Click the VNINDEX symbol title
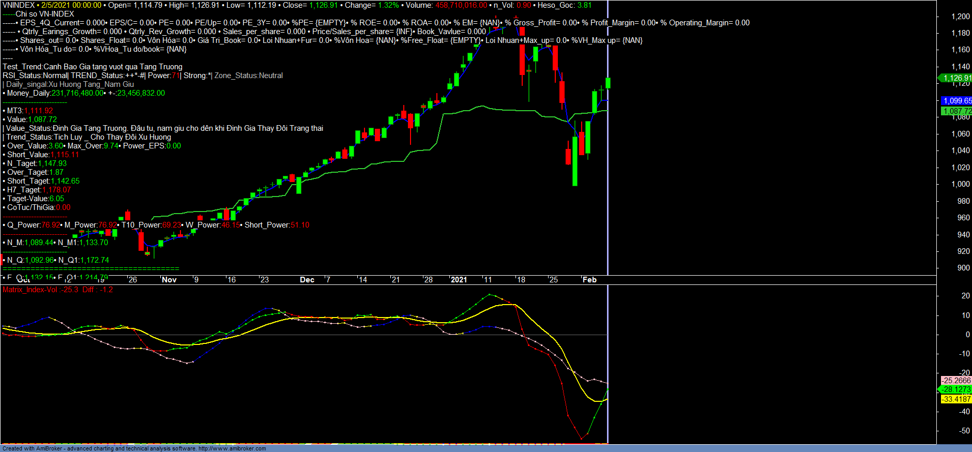Viewport: 972px width, 452px height. (19, 5)
